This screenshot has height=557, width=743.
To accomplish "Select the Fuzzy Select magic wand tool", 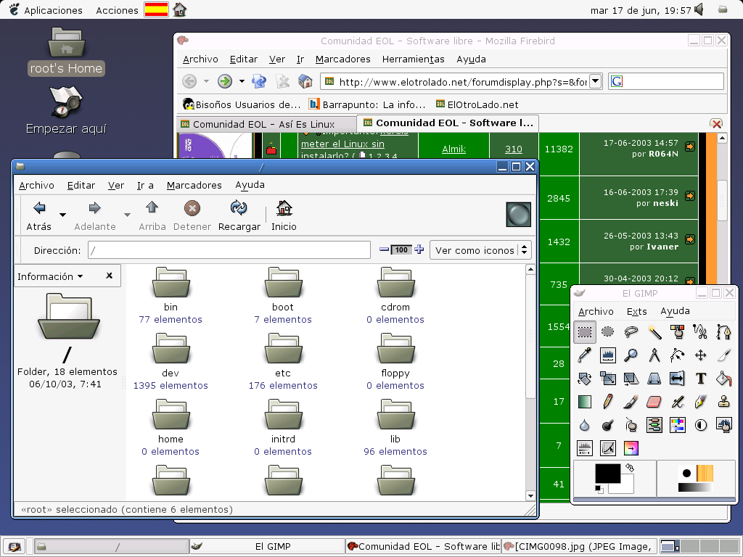I will 654,332.
